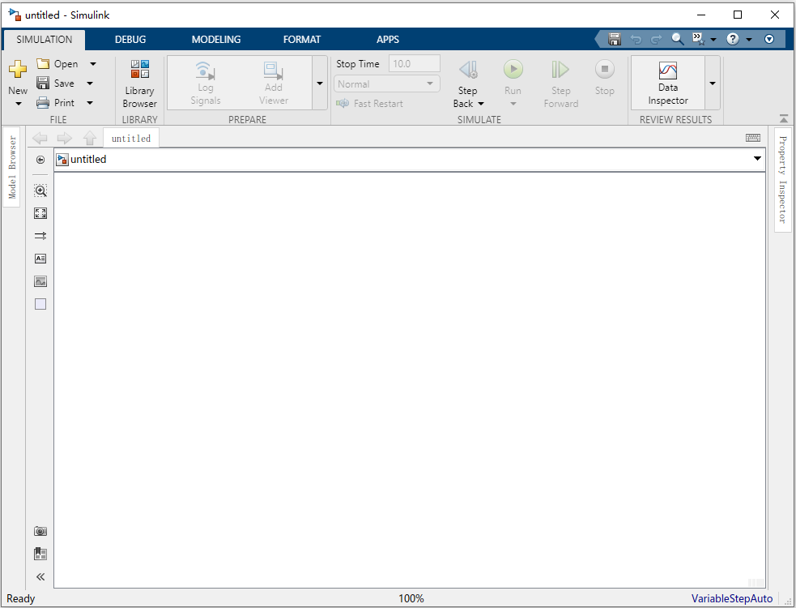This screenshot has height=608, width=796.
Task: Click the Save button
Action: [x=55, y=83]
